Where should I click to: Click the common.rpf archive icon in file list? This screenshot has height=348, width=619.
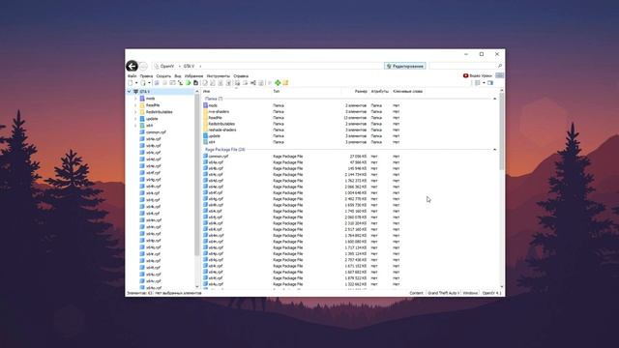click(205, 157)
